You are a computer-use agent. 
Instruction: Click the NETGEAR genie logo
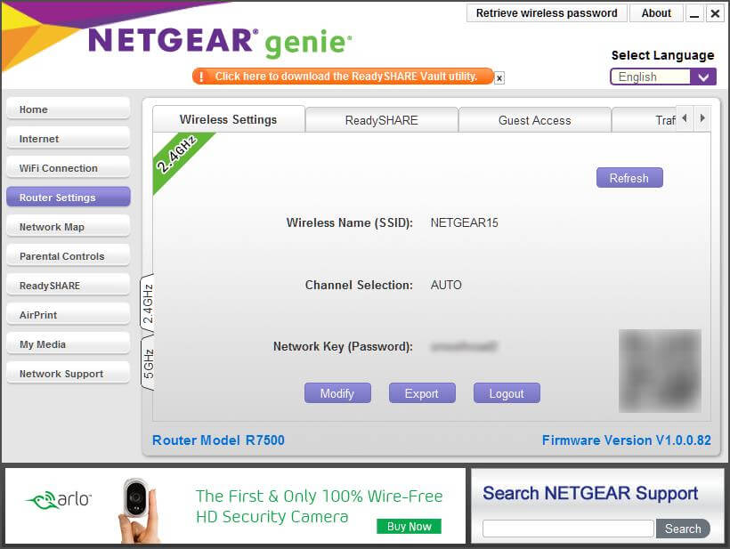point(220,42)
